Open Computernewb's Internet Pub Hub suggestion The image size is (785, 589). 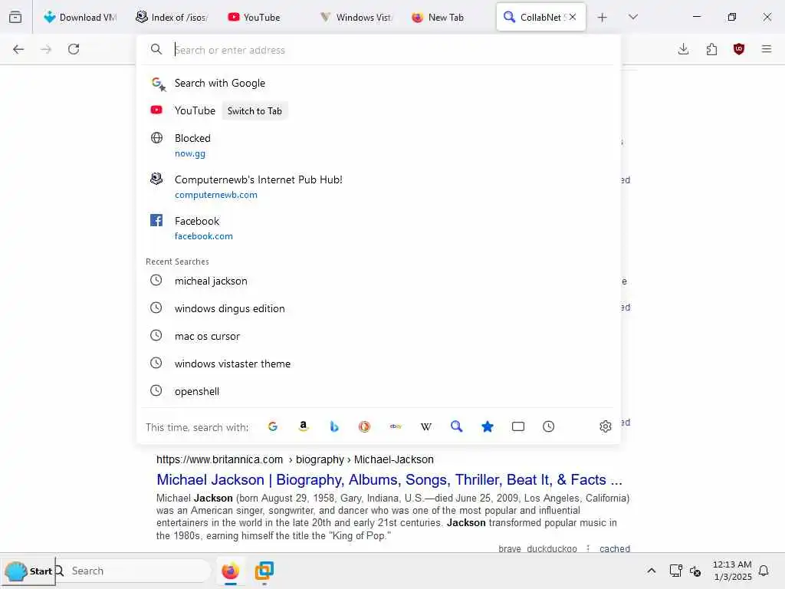pos(379,187)
